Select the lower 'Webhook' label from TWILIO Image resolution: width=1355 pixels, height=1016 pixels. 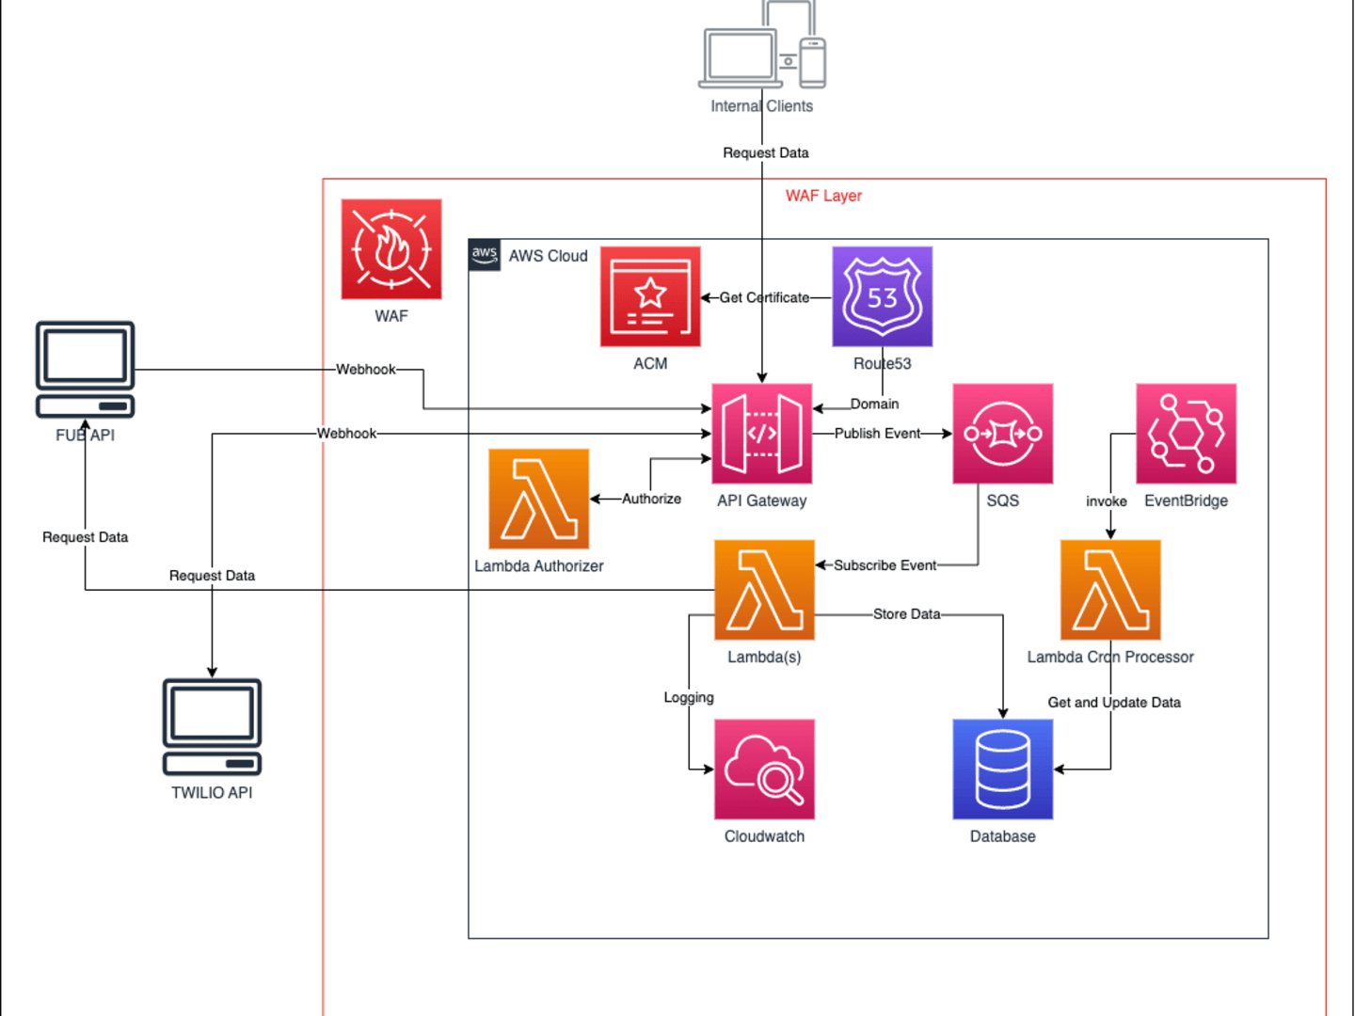tap(346, 434)
